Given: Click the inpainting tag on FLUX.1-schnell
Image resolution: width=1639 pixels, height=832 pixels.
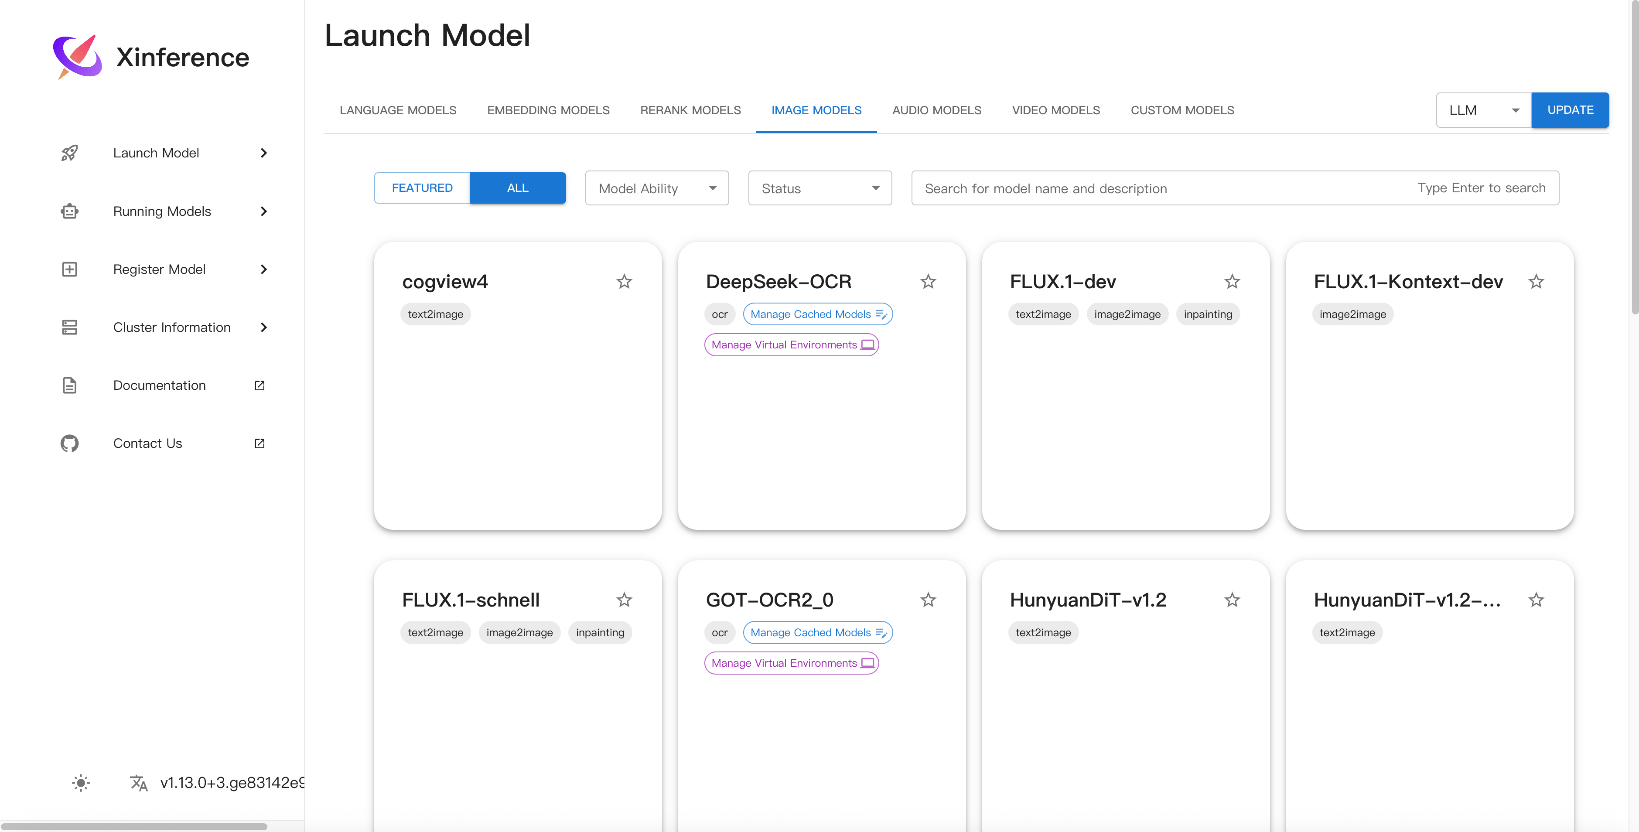Looking at the screenshot, I should point(600,632).
